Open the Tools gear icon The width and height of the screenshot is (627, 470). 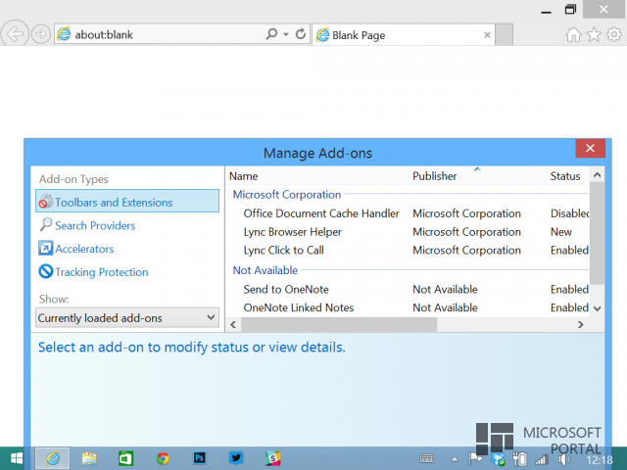coord(614,34)
